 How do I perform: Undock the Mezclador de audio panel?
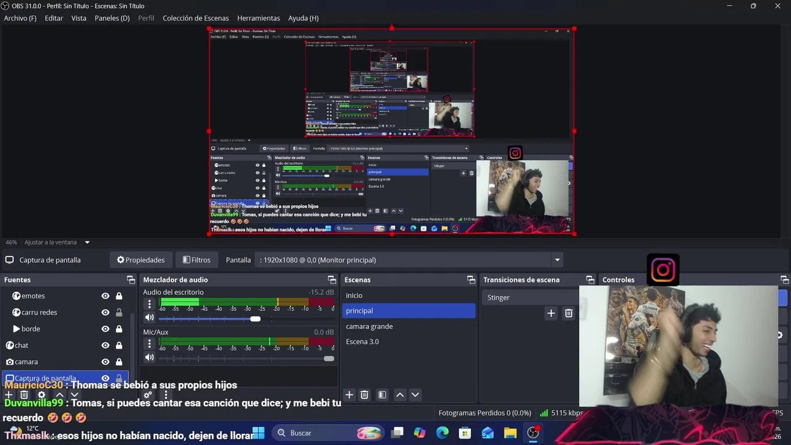tap(332, 280)
